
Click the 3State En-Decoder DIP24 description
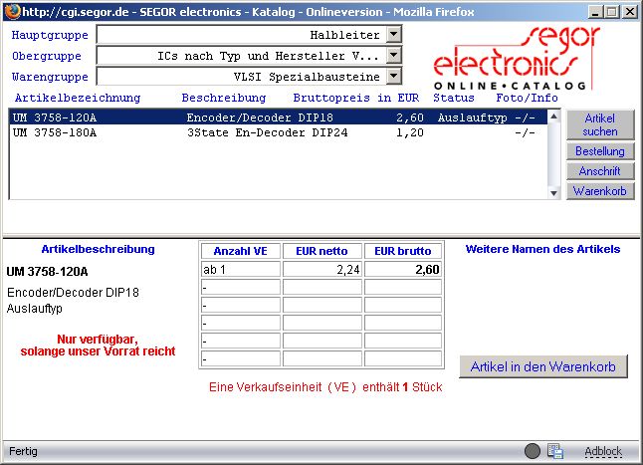[x=268, y=132]
